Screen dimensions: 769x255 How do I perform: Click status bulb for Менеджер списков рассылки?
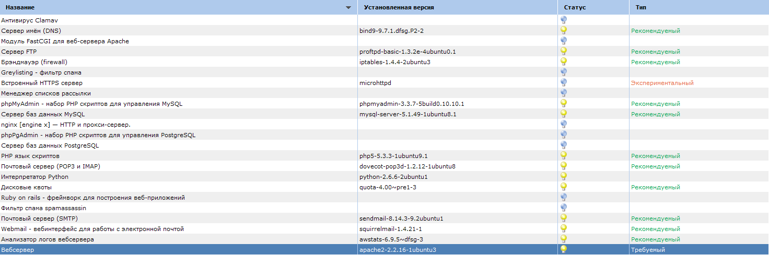564,93
